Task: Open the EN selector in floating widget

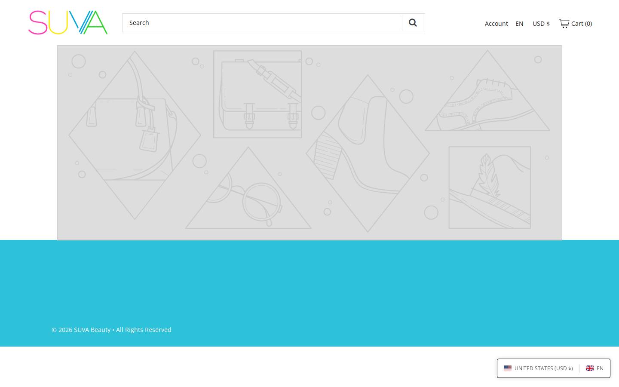Action: click(595, 368)
